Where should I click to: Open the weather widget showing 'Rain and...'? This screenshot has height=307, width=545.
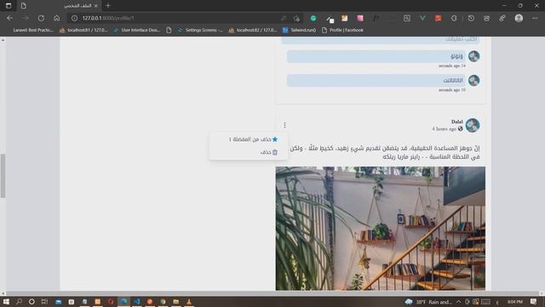[428, 302]
